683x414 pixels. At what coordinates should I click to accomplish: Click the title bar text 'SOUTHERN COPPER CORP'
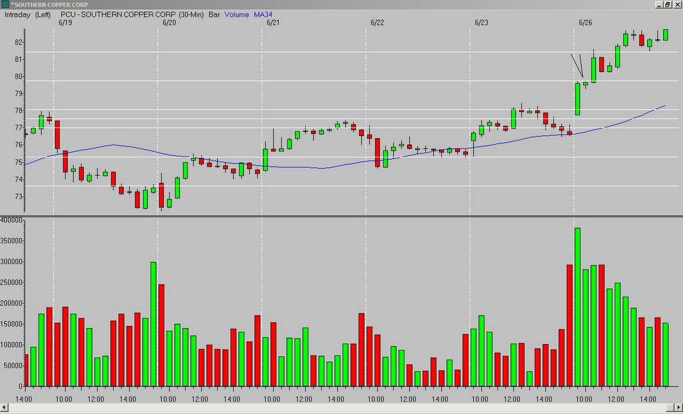50,5
